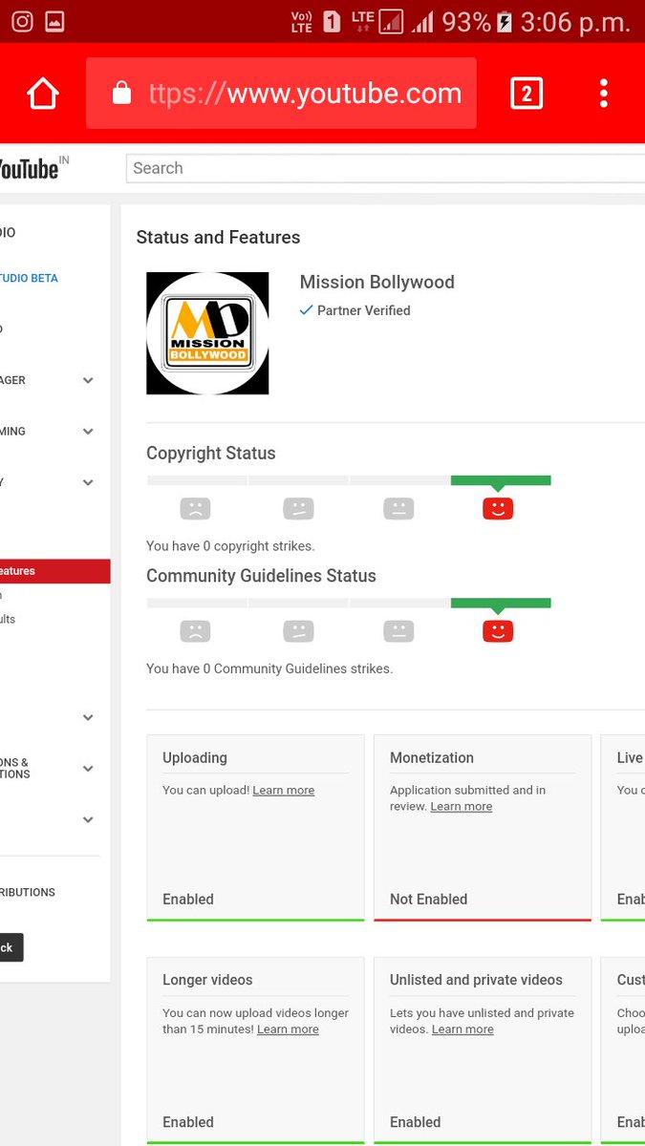Expand the sidebar section ending in 'AGER'

tap(88, 380)
